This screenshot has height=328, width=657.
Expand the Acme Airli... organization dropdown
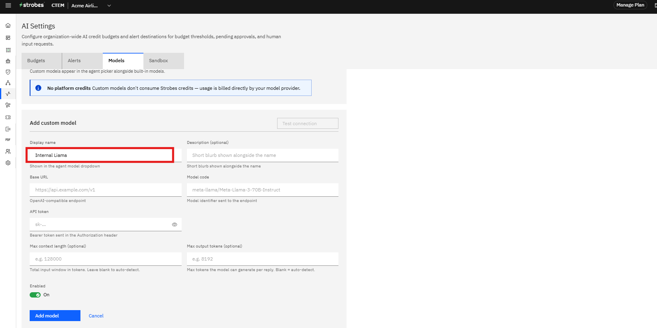[91, 6]
